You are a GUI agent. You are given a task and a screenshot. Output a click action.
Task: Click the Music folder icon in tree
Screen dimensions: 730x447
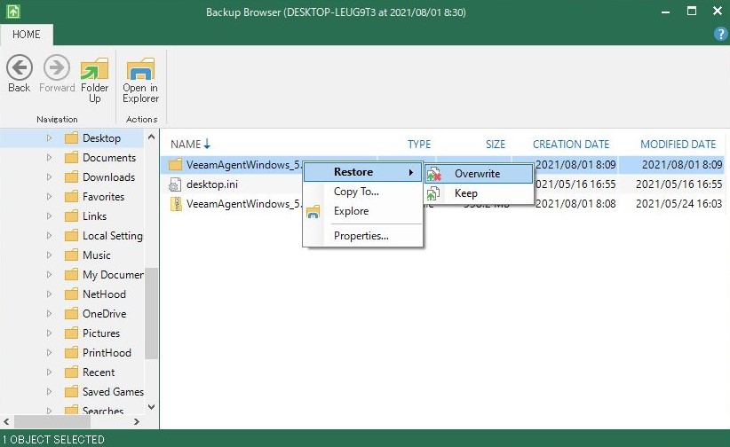coord(71,255)
